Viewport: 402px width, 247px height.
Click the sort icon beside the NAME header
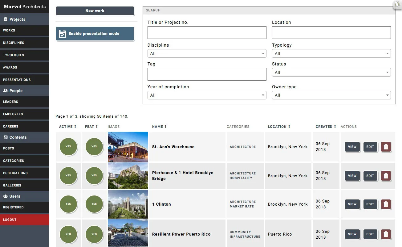pyautogui.click(x=164, y=126)
